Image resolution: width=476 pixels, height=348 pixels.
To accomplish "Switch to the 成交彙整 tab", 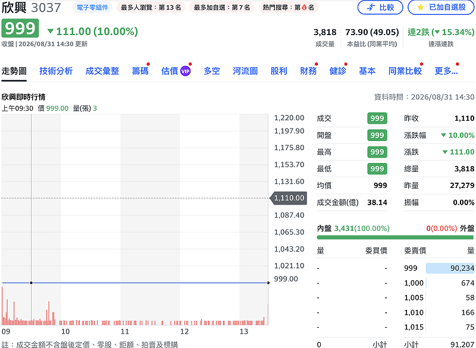I will (x=102, y=71).
